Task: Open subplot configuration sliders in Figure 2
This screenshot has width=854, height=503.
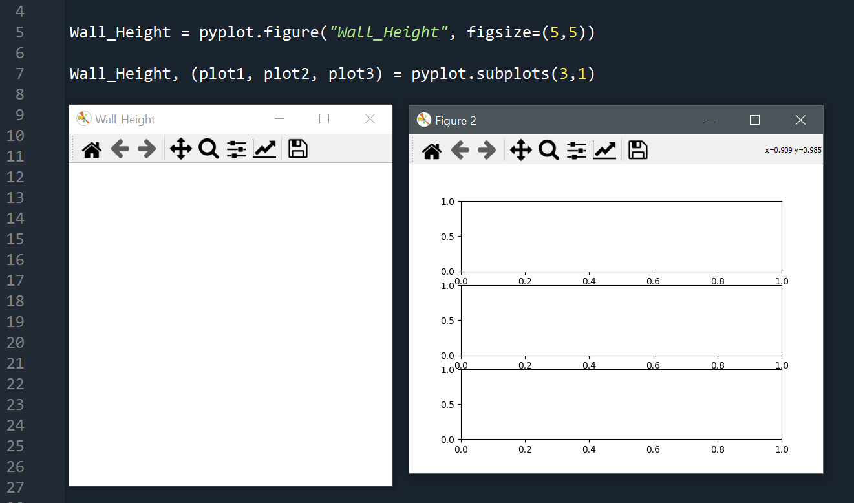Action: [576, 151]
